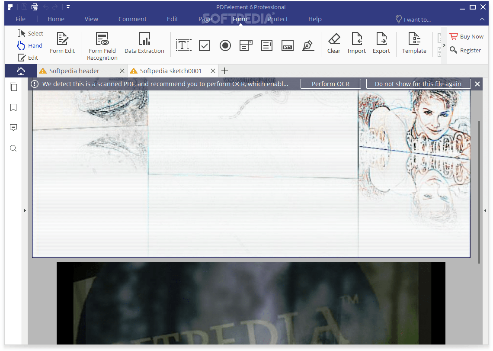Switch to the Protect ribbon tab
Viewport: 493px width, 351px height.
coord(278,19)
